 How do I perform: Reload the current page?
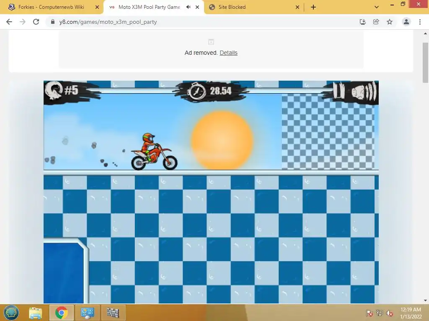click(36, 22)
